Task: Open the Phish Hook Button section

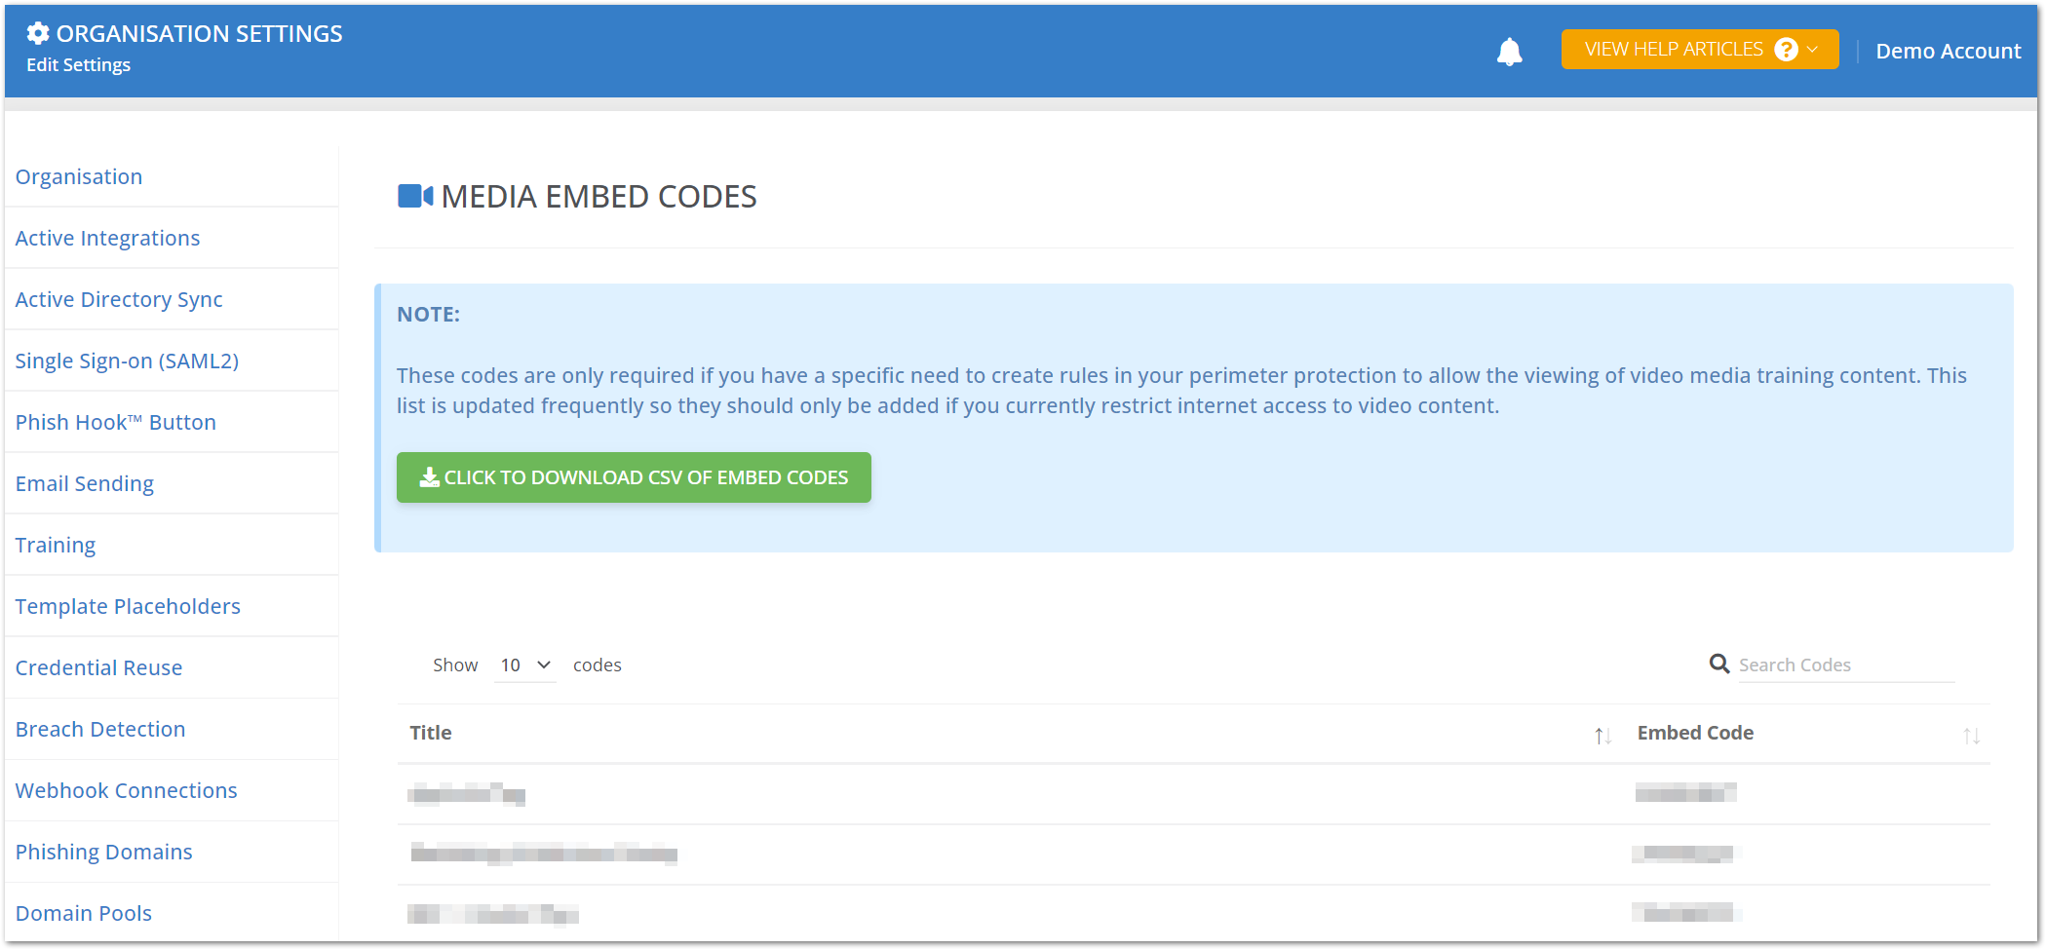Action: (x=115, y=422)
